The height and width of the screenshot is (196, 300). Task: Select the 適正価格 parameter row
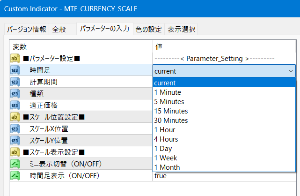[x=81, y=105]
